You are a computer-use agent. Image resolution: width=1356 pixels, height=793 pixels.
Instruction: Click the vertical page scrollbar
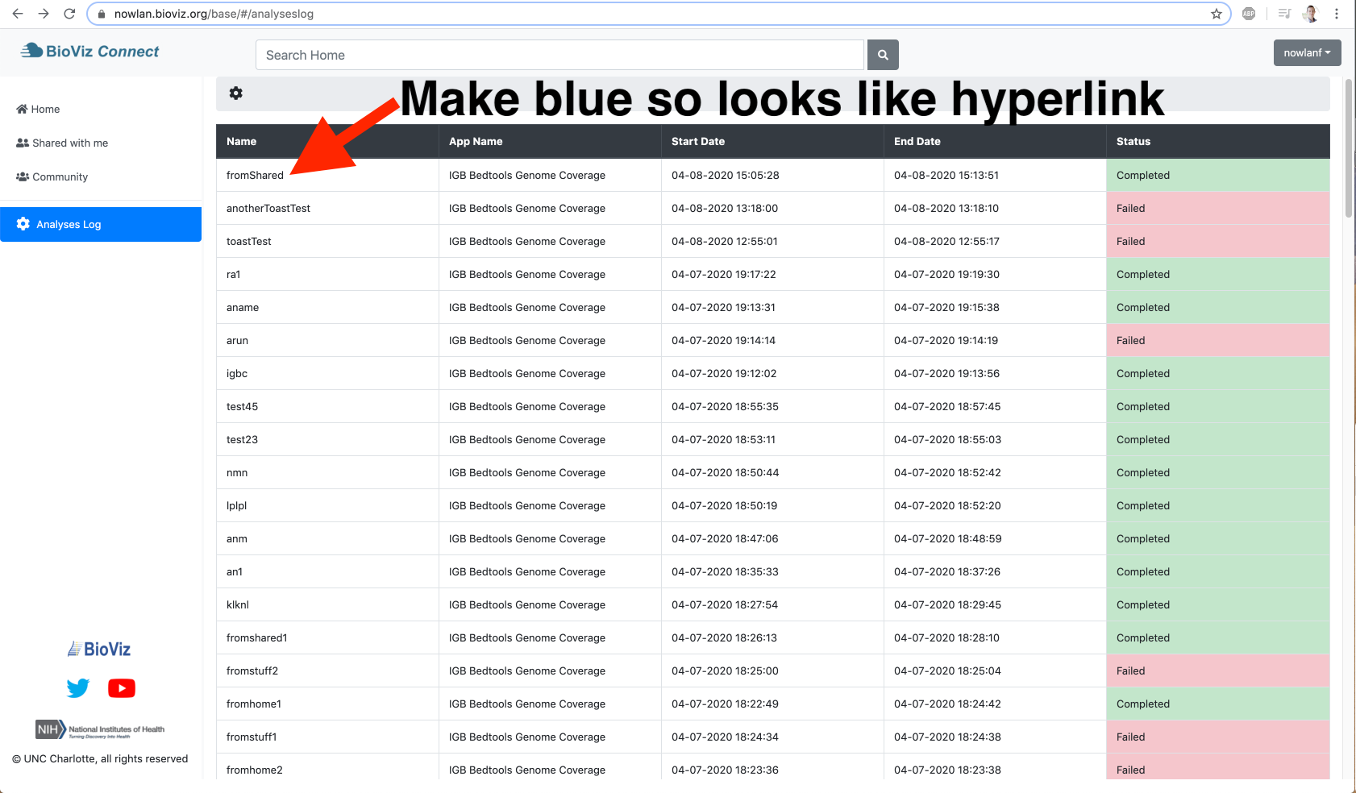1348,149
